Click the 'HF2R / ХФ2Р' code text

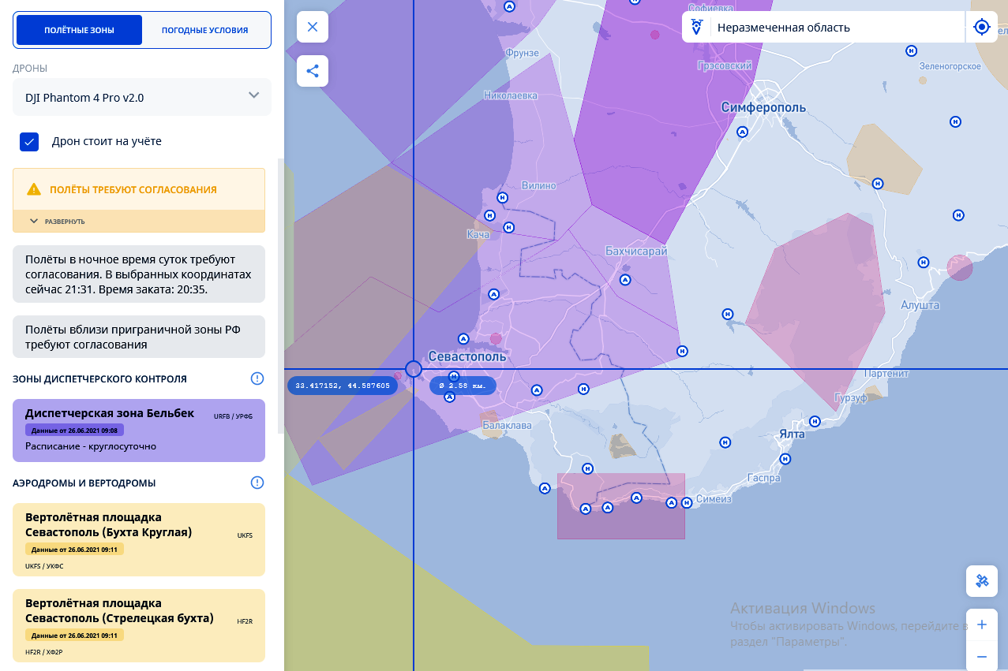(x=44, y=652)
